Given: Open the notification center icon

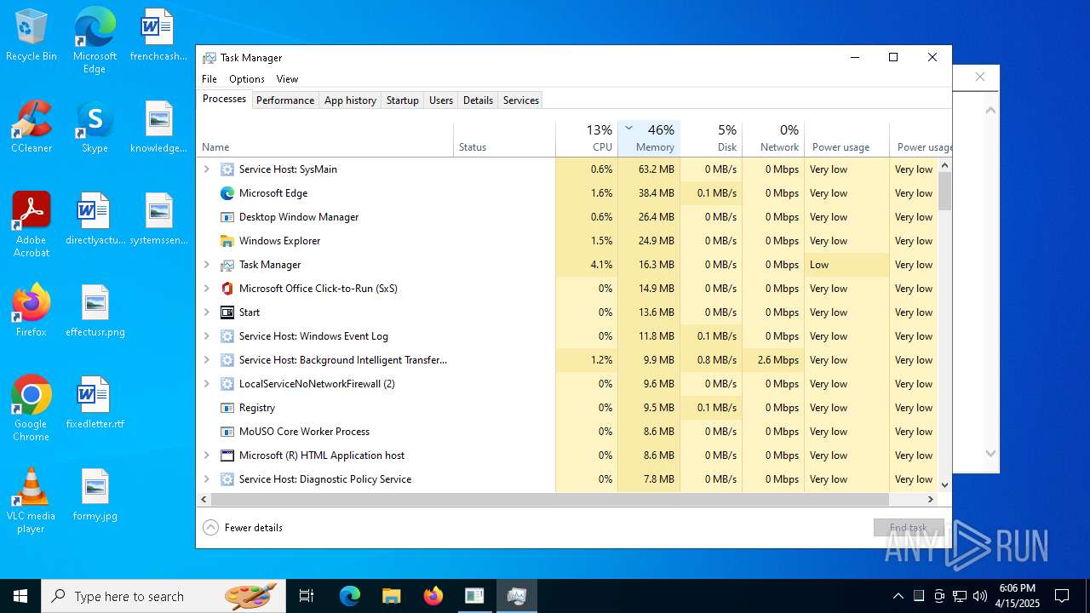Looking at the screenshot, I should pyautogui.click(x=1062, y=596).
